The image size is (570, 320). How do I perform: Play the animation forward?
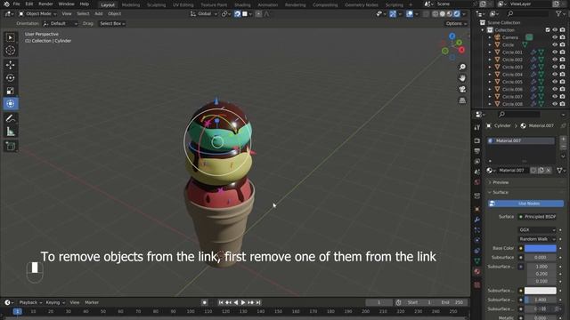(x=243, y=302)
